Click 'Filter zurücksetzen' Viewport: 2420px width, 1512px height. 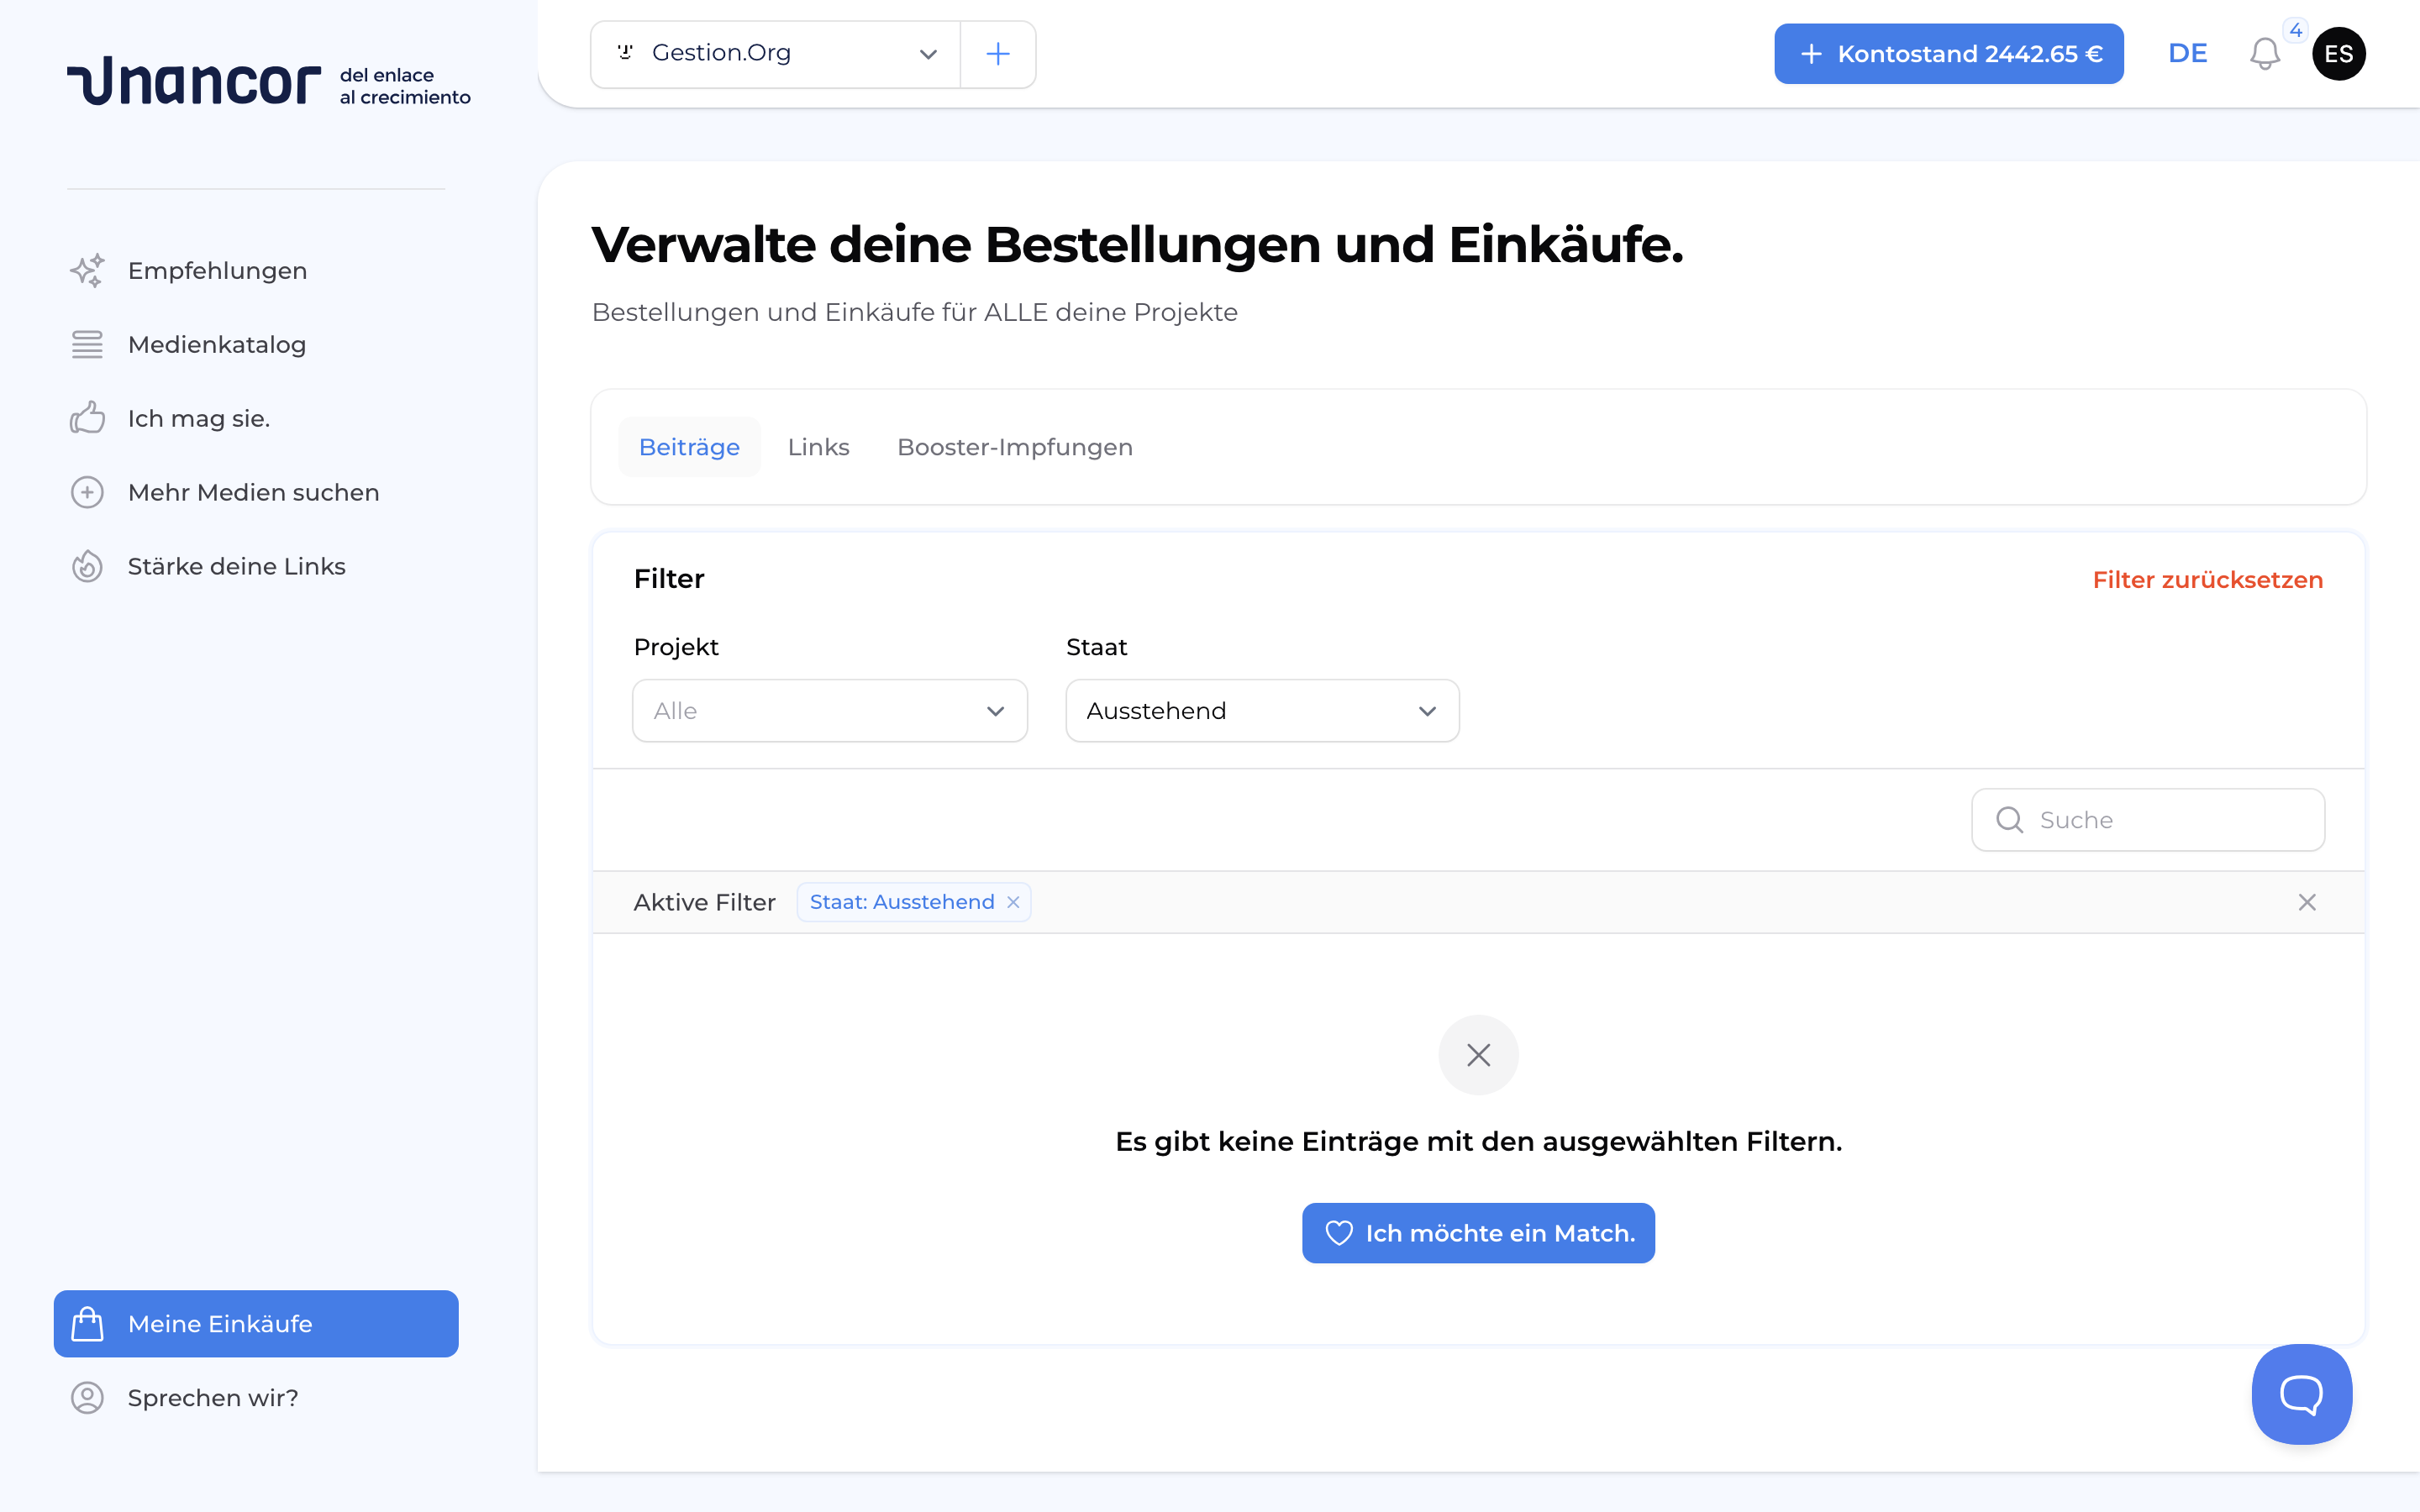click(x=2208, y=580)
